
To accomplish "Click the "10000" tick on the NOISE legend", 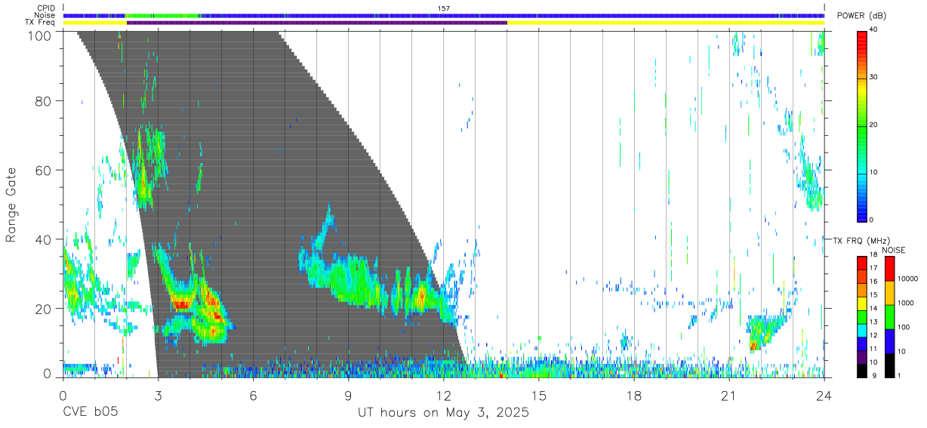I will pyautogui.click(x=907, y=279).
